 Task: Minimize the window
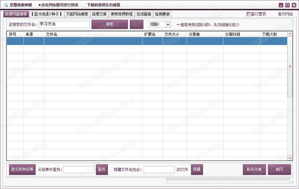click(x=281, y=5)
